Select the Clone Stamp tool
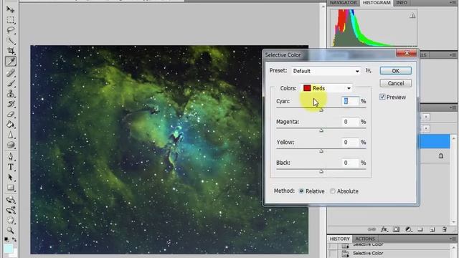Screen dimensions: 459x258 coord(11,94)
